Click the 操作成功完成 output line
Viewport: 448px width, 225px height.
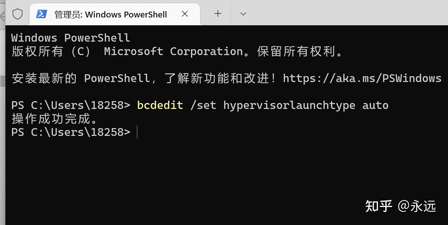point(55,119)
